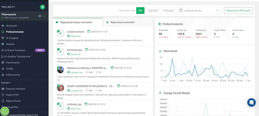Switch to Najnowsze wzmianki tab
Screen dimensions: 259x116
(128, 22)
